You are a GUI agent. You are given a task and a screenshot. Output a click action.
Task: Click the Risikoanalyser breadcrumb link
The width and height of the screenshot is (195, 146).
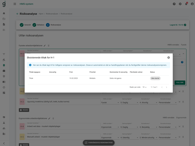click(x=52, y=14)
